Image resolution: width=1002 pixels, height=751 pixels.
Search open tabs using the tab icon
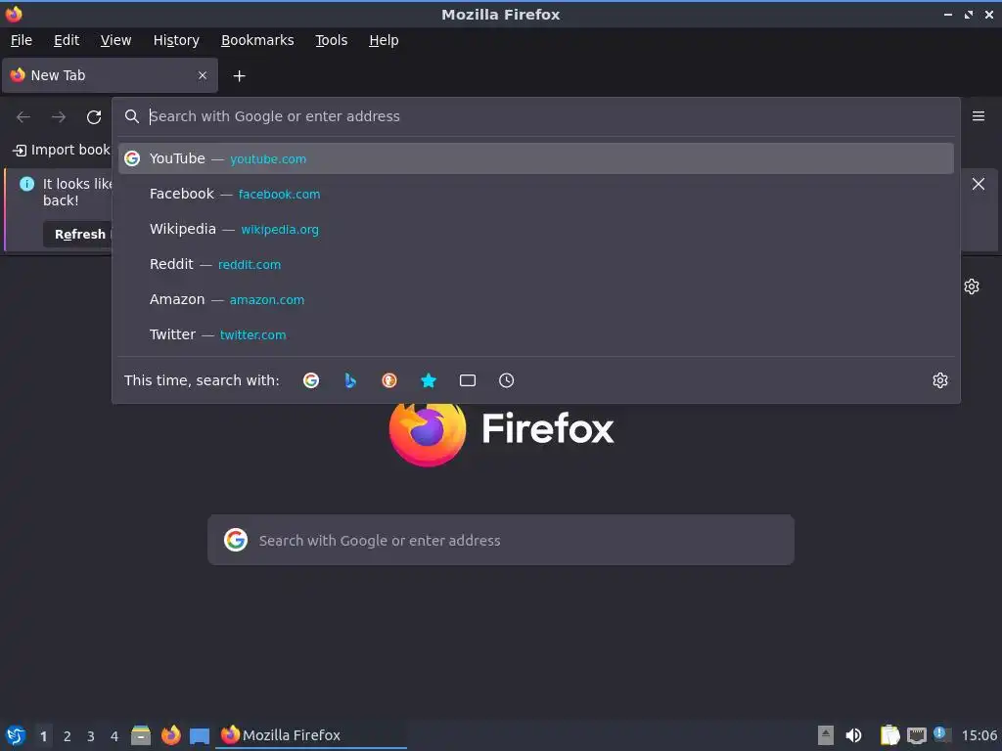(468, 380)
